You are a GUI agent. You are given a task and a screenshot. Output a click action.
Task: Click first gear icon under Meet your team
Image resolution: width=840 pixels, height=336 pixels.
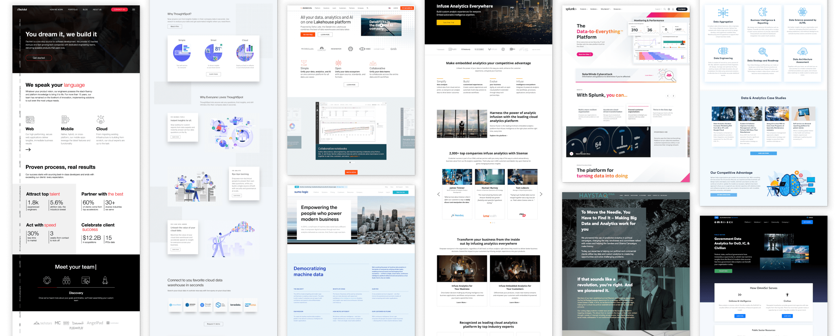[47, 280]
